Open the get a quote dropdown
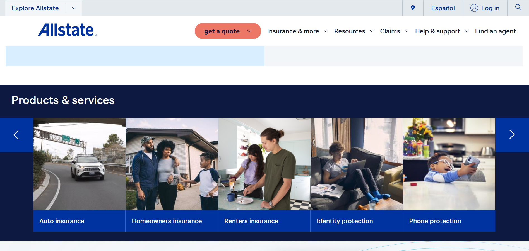Viewport: 529px width, 251px height. pos(228,31)
